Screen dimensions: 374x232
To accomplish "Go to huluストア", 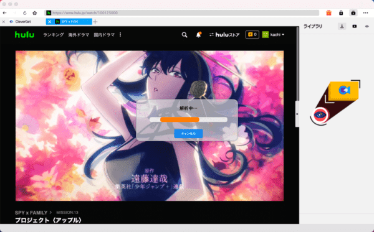I will 224,35.
